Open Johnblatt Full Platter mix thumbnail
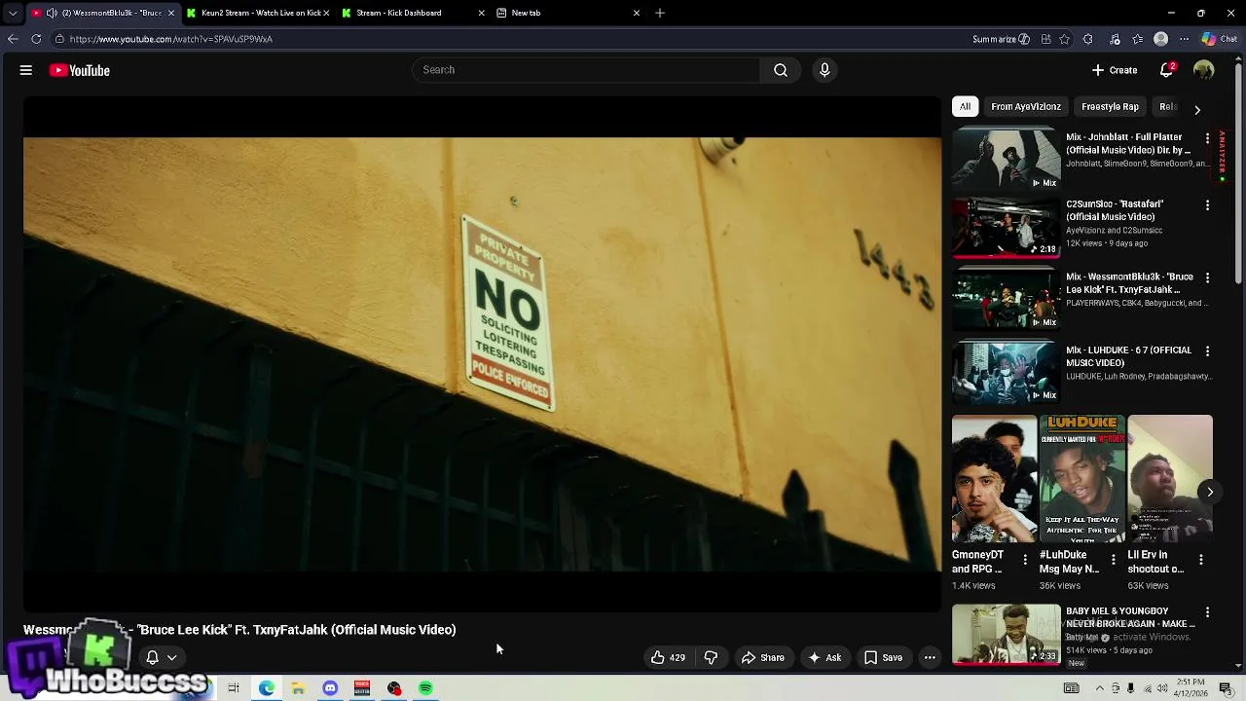 coord(1006,160)
